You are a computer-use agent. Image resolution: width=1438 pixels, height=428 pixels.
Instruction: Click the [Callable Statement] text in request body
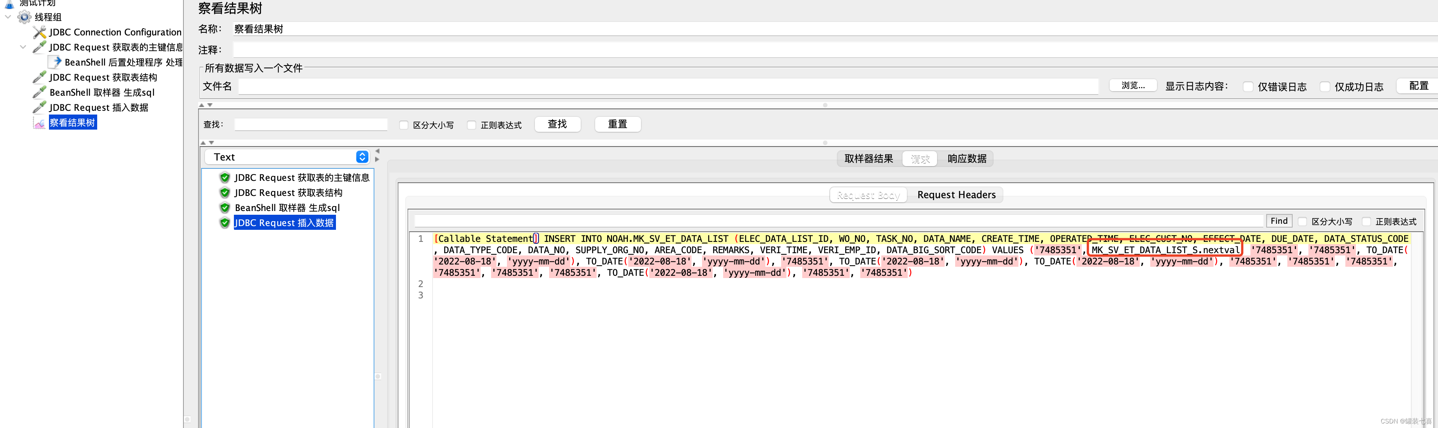coord(485,238)
